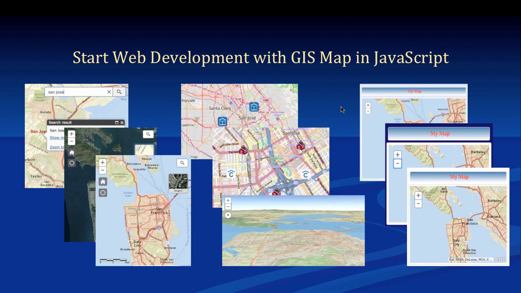Clear the "san jose" search text with the X
This screenshot has width=521, height=293.
[109, 92]
